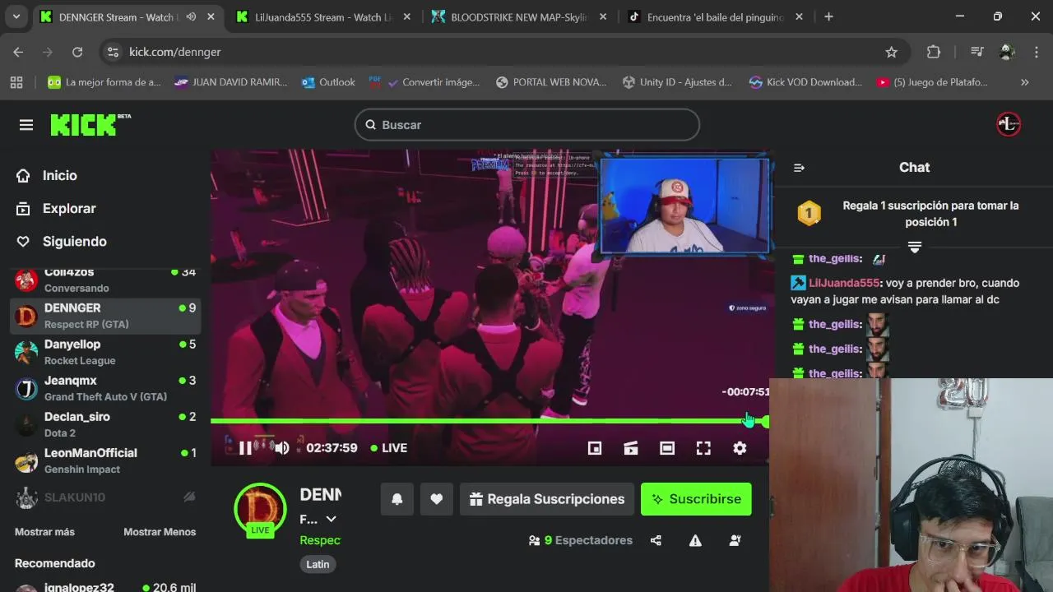Click the address bar URL

click(175, 52)
